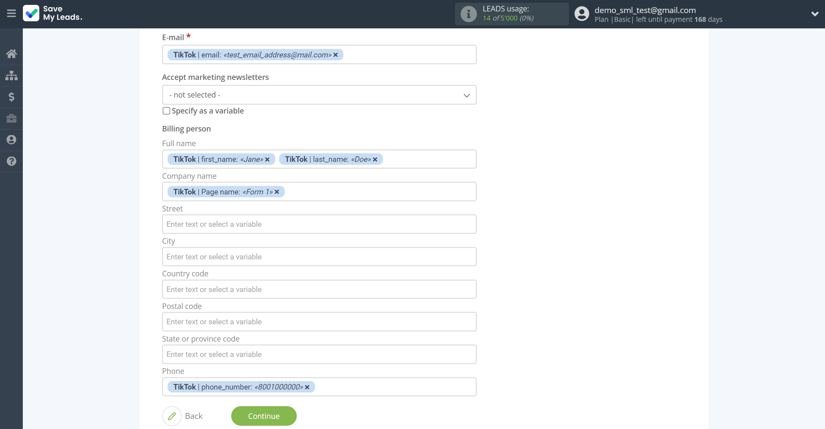The height and width of the screenshot is (429, 825).
Task: Open Accept marketing newsletters dropdown
Action: tap(319, 95)
